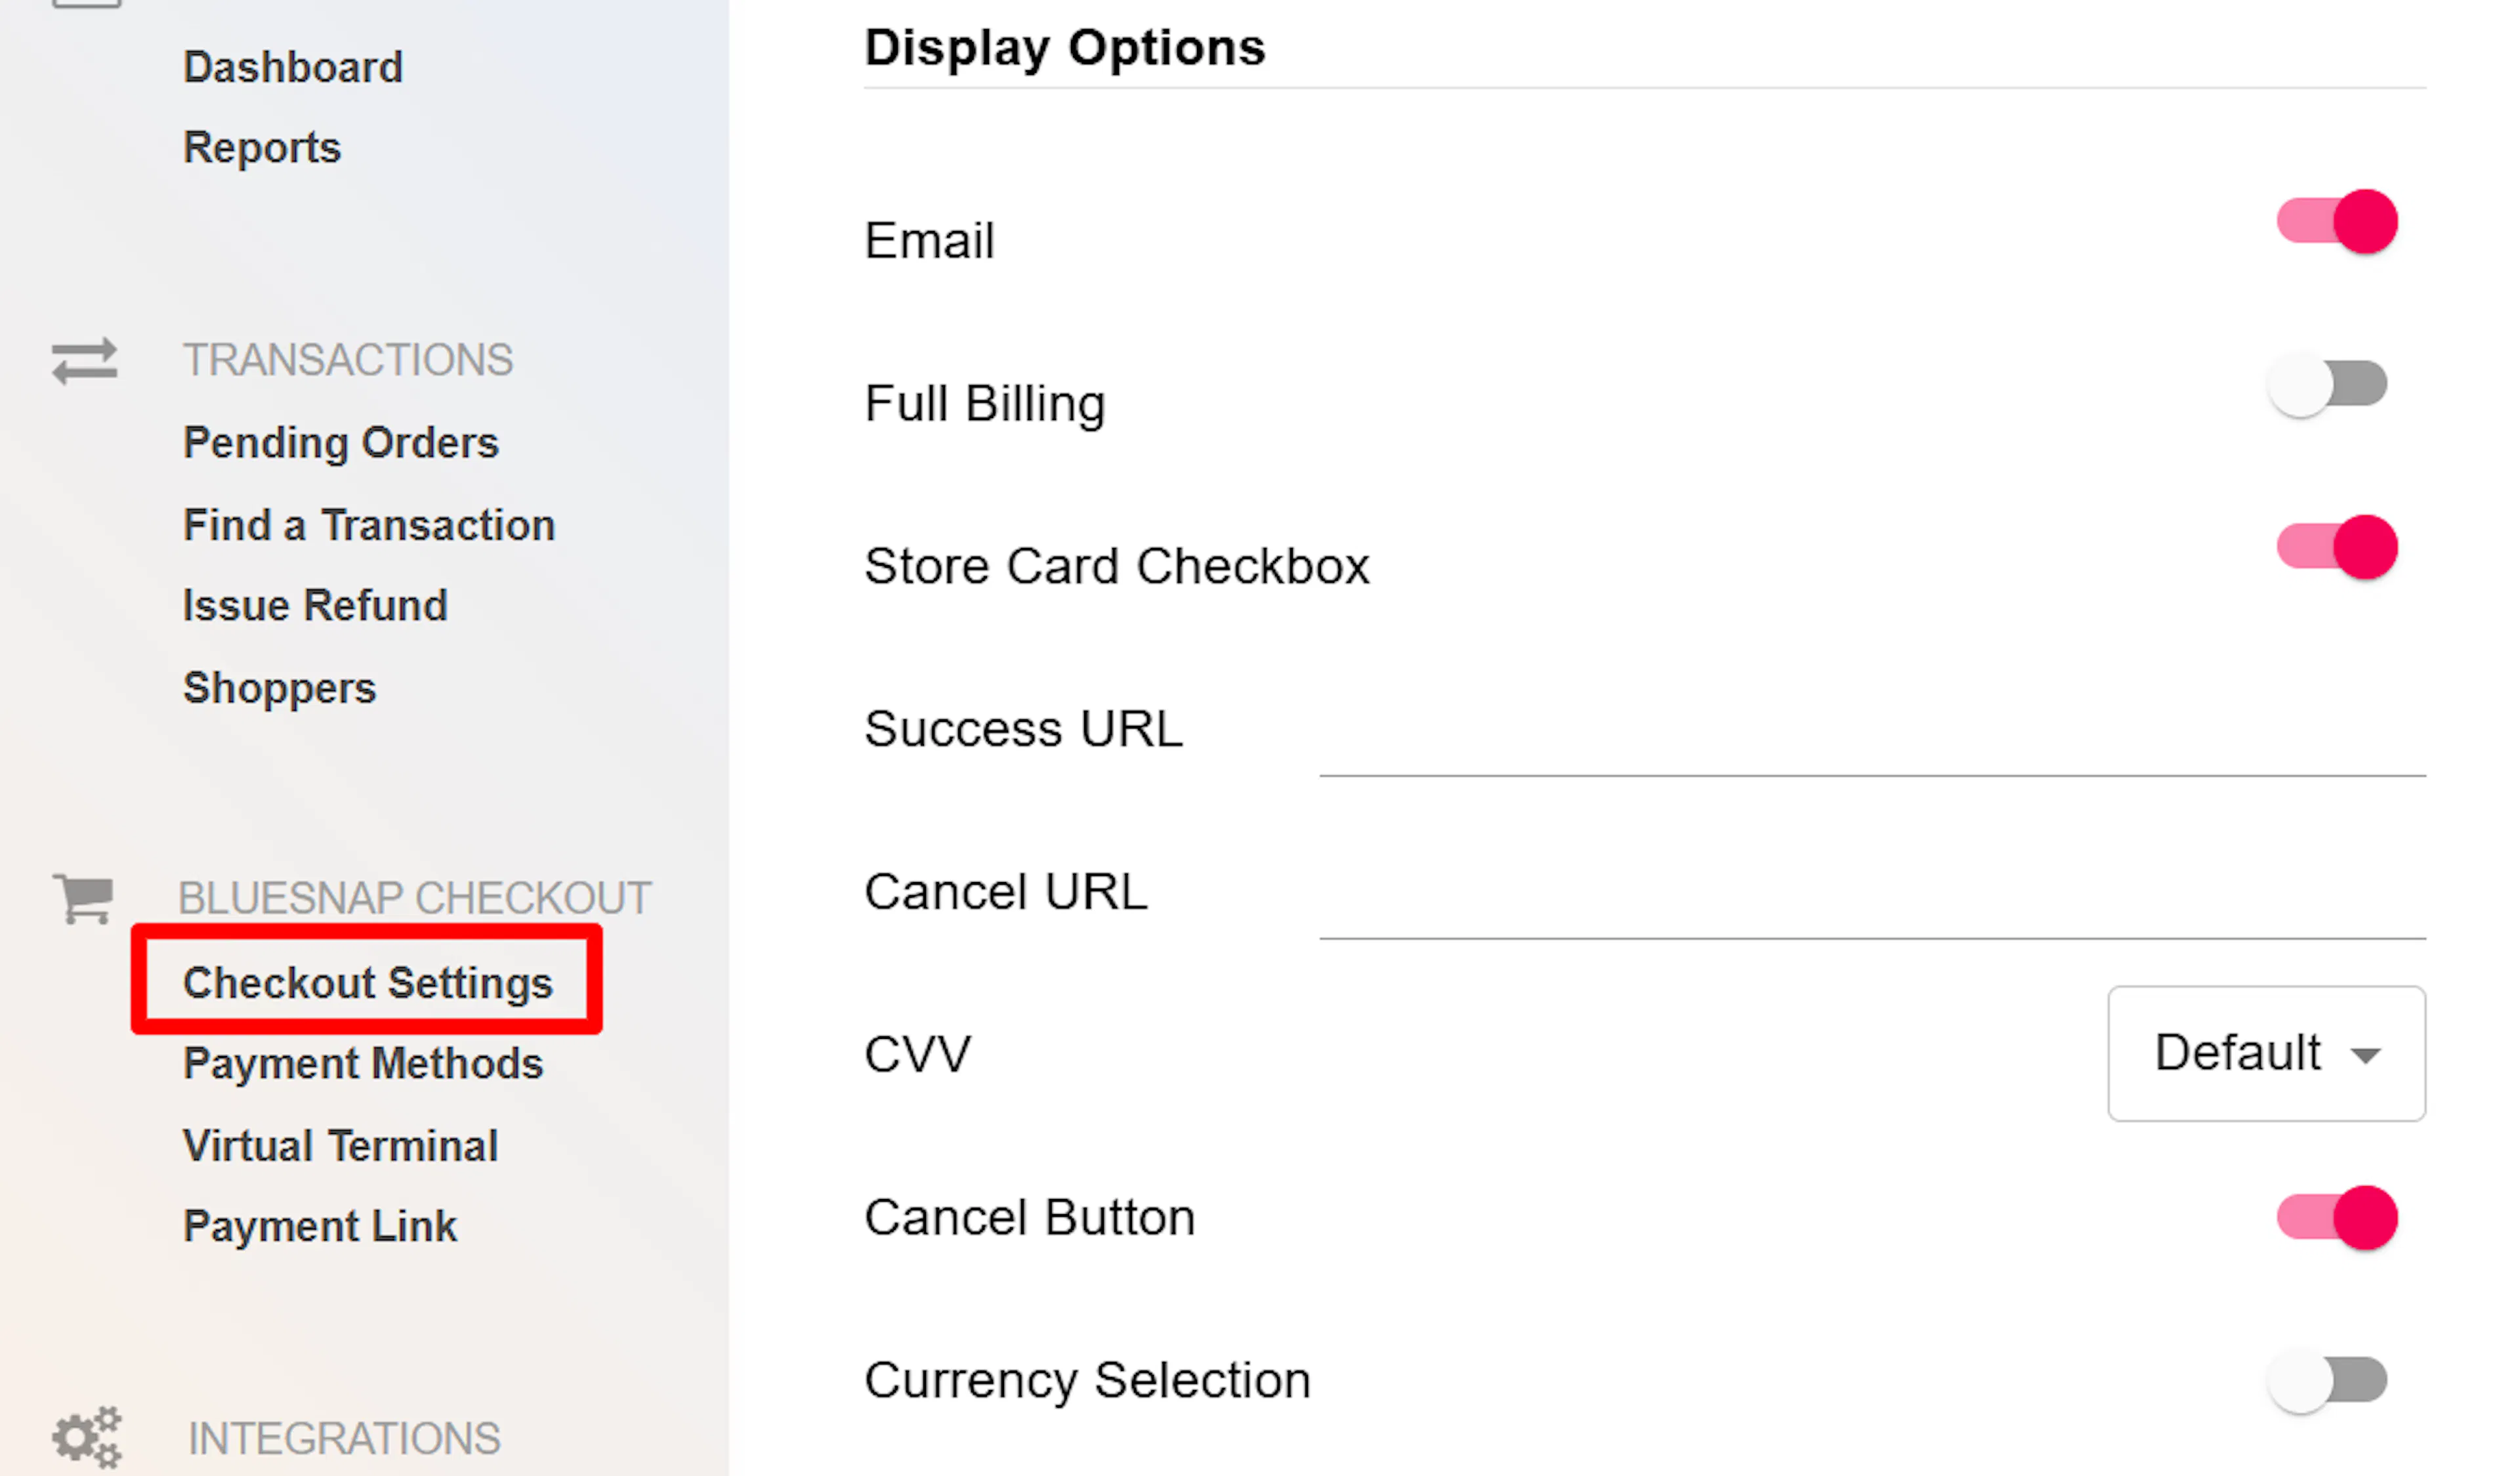
Task: Select Payment Link in sidebar
Action: point(319,1225)
